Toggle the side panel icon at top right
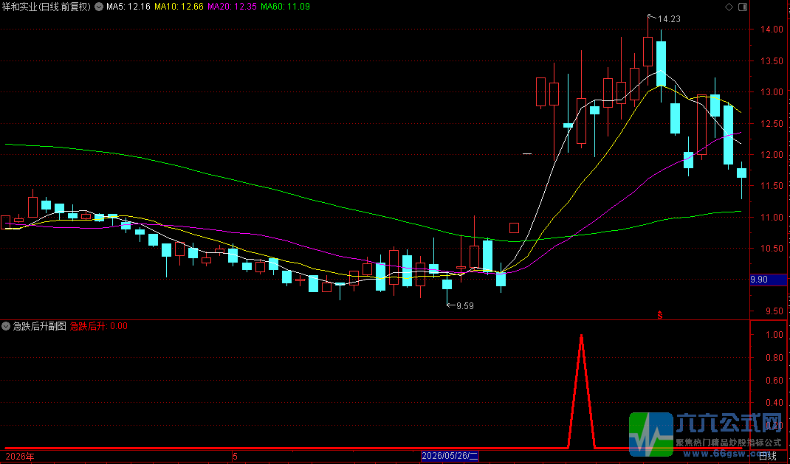This screenshot has height=464, width=790. (743, 7)
